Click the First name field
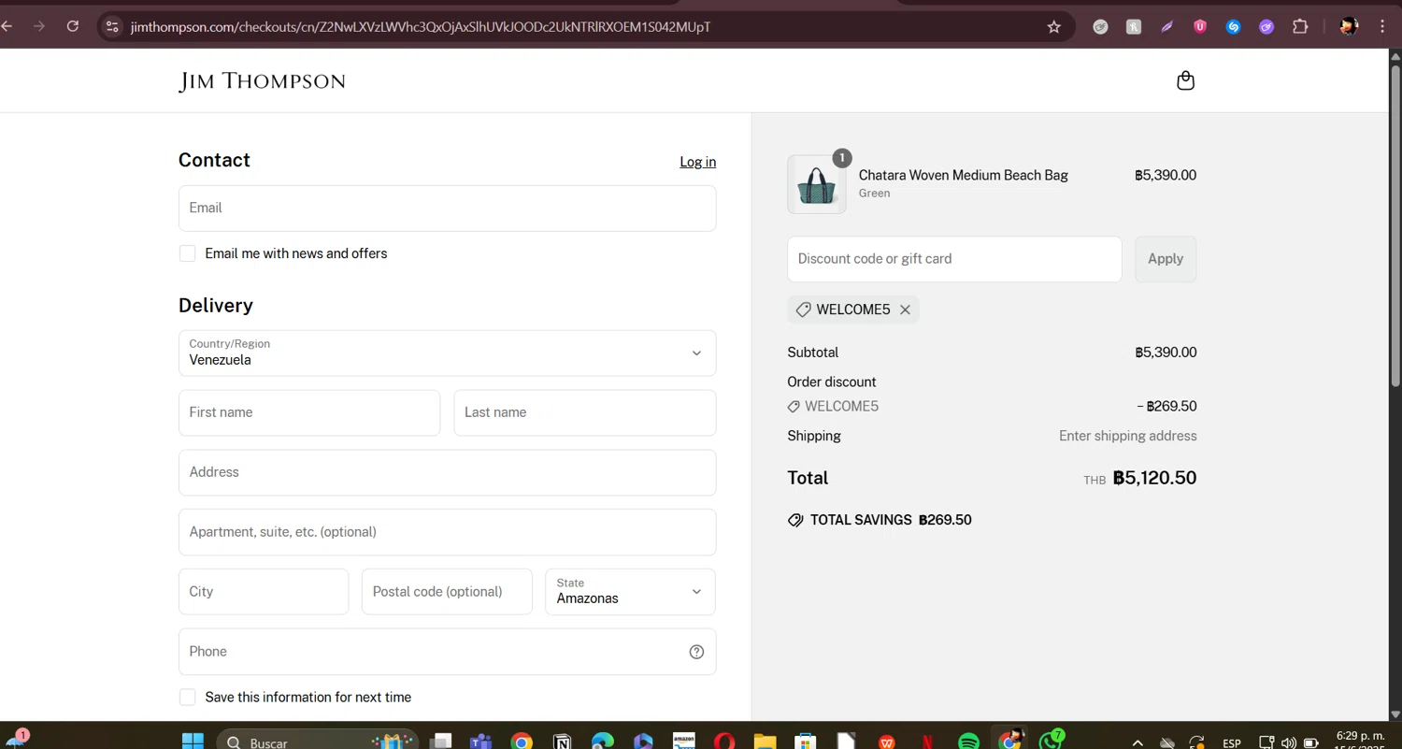Viewport: 1402px width, 749px height. pyautogui.click(x=309, y=413)
